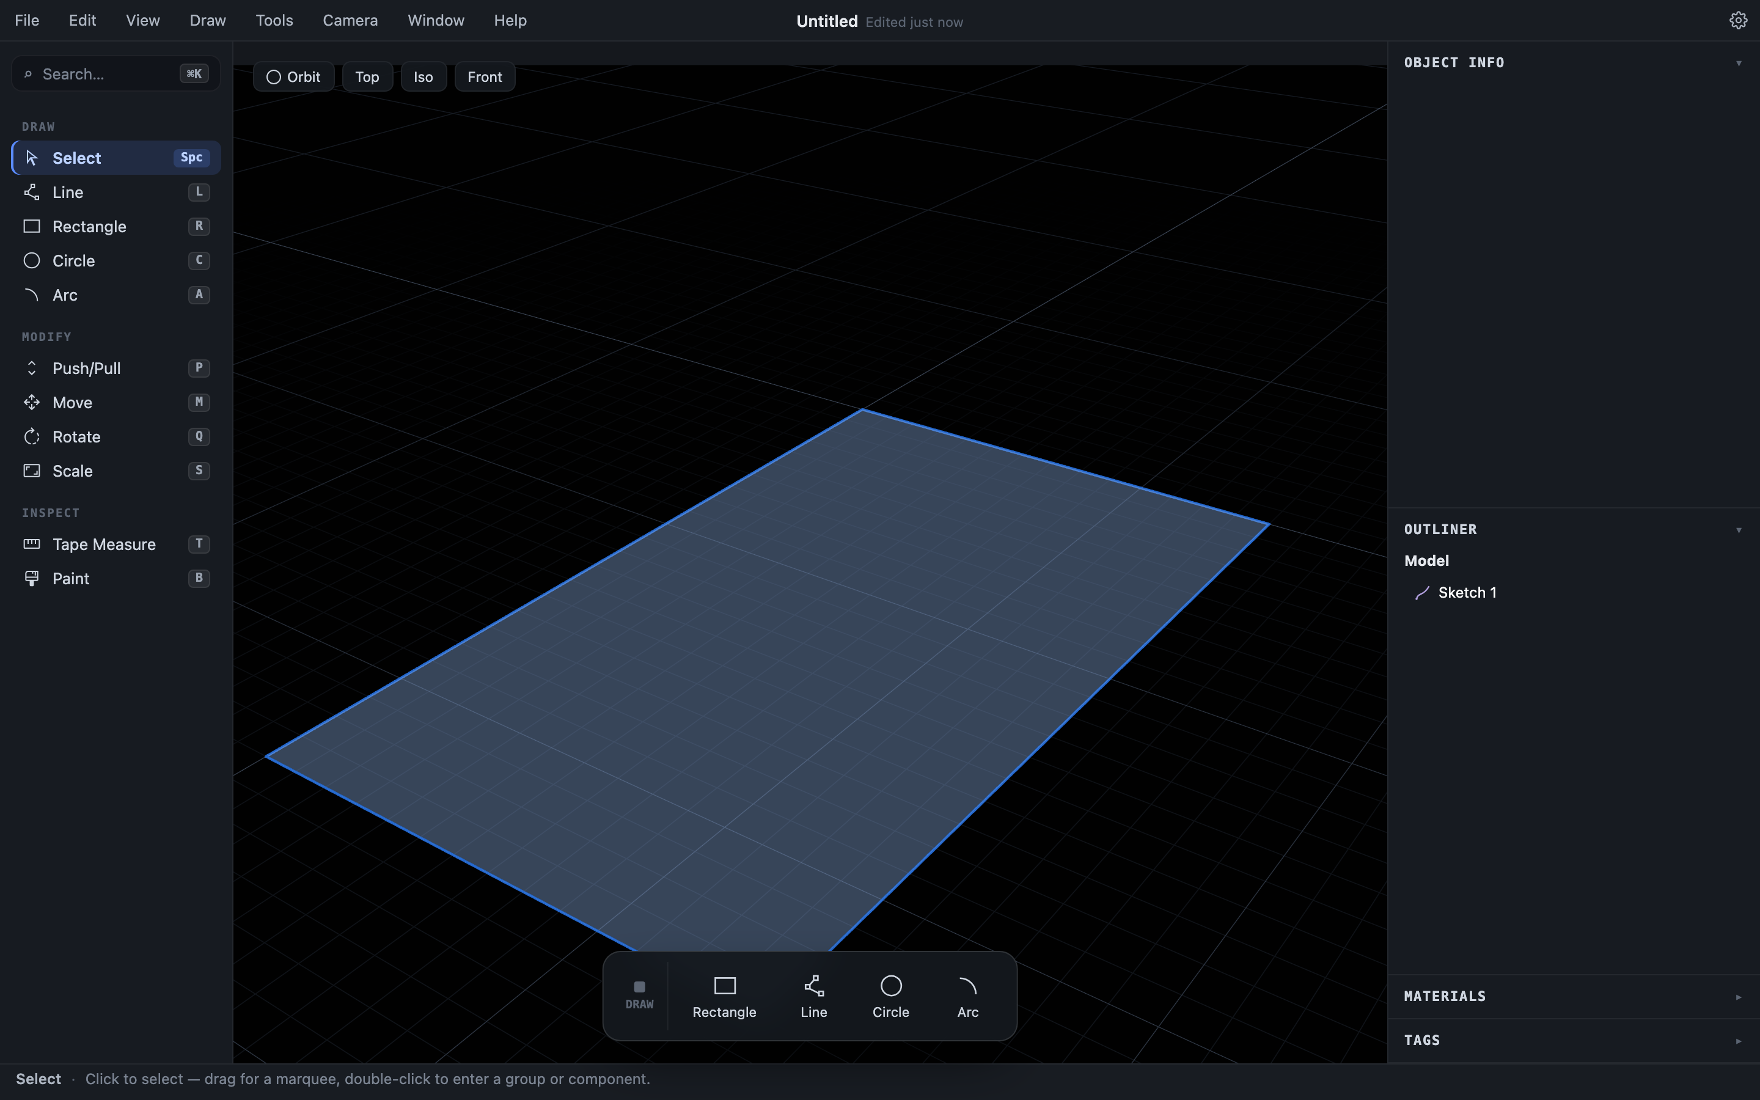Expand the Tags panel
This screenshot has width=1760, height=1100.
click(x=1739, y=1041)
